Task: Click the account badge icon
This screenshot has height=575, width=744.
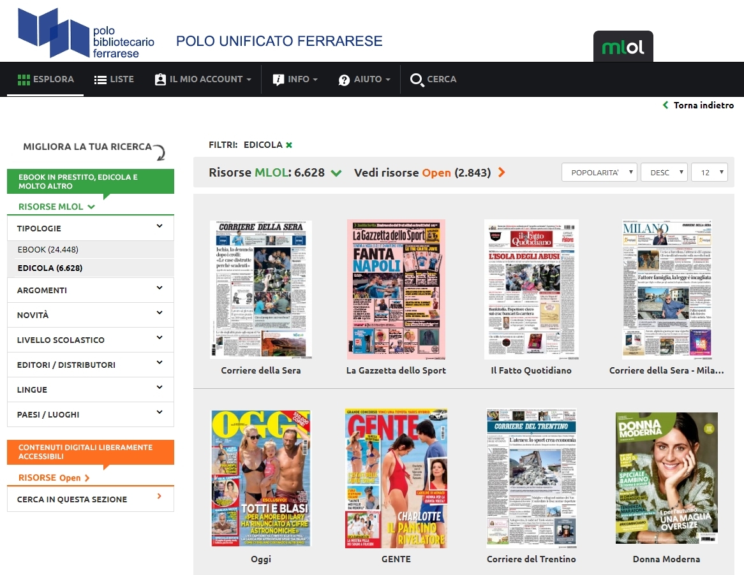Action: point(160,80)
